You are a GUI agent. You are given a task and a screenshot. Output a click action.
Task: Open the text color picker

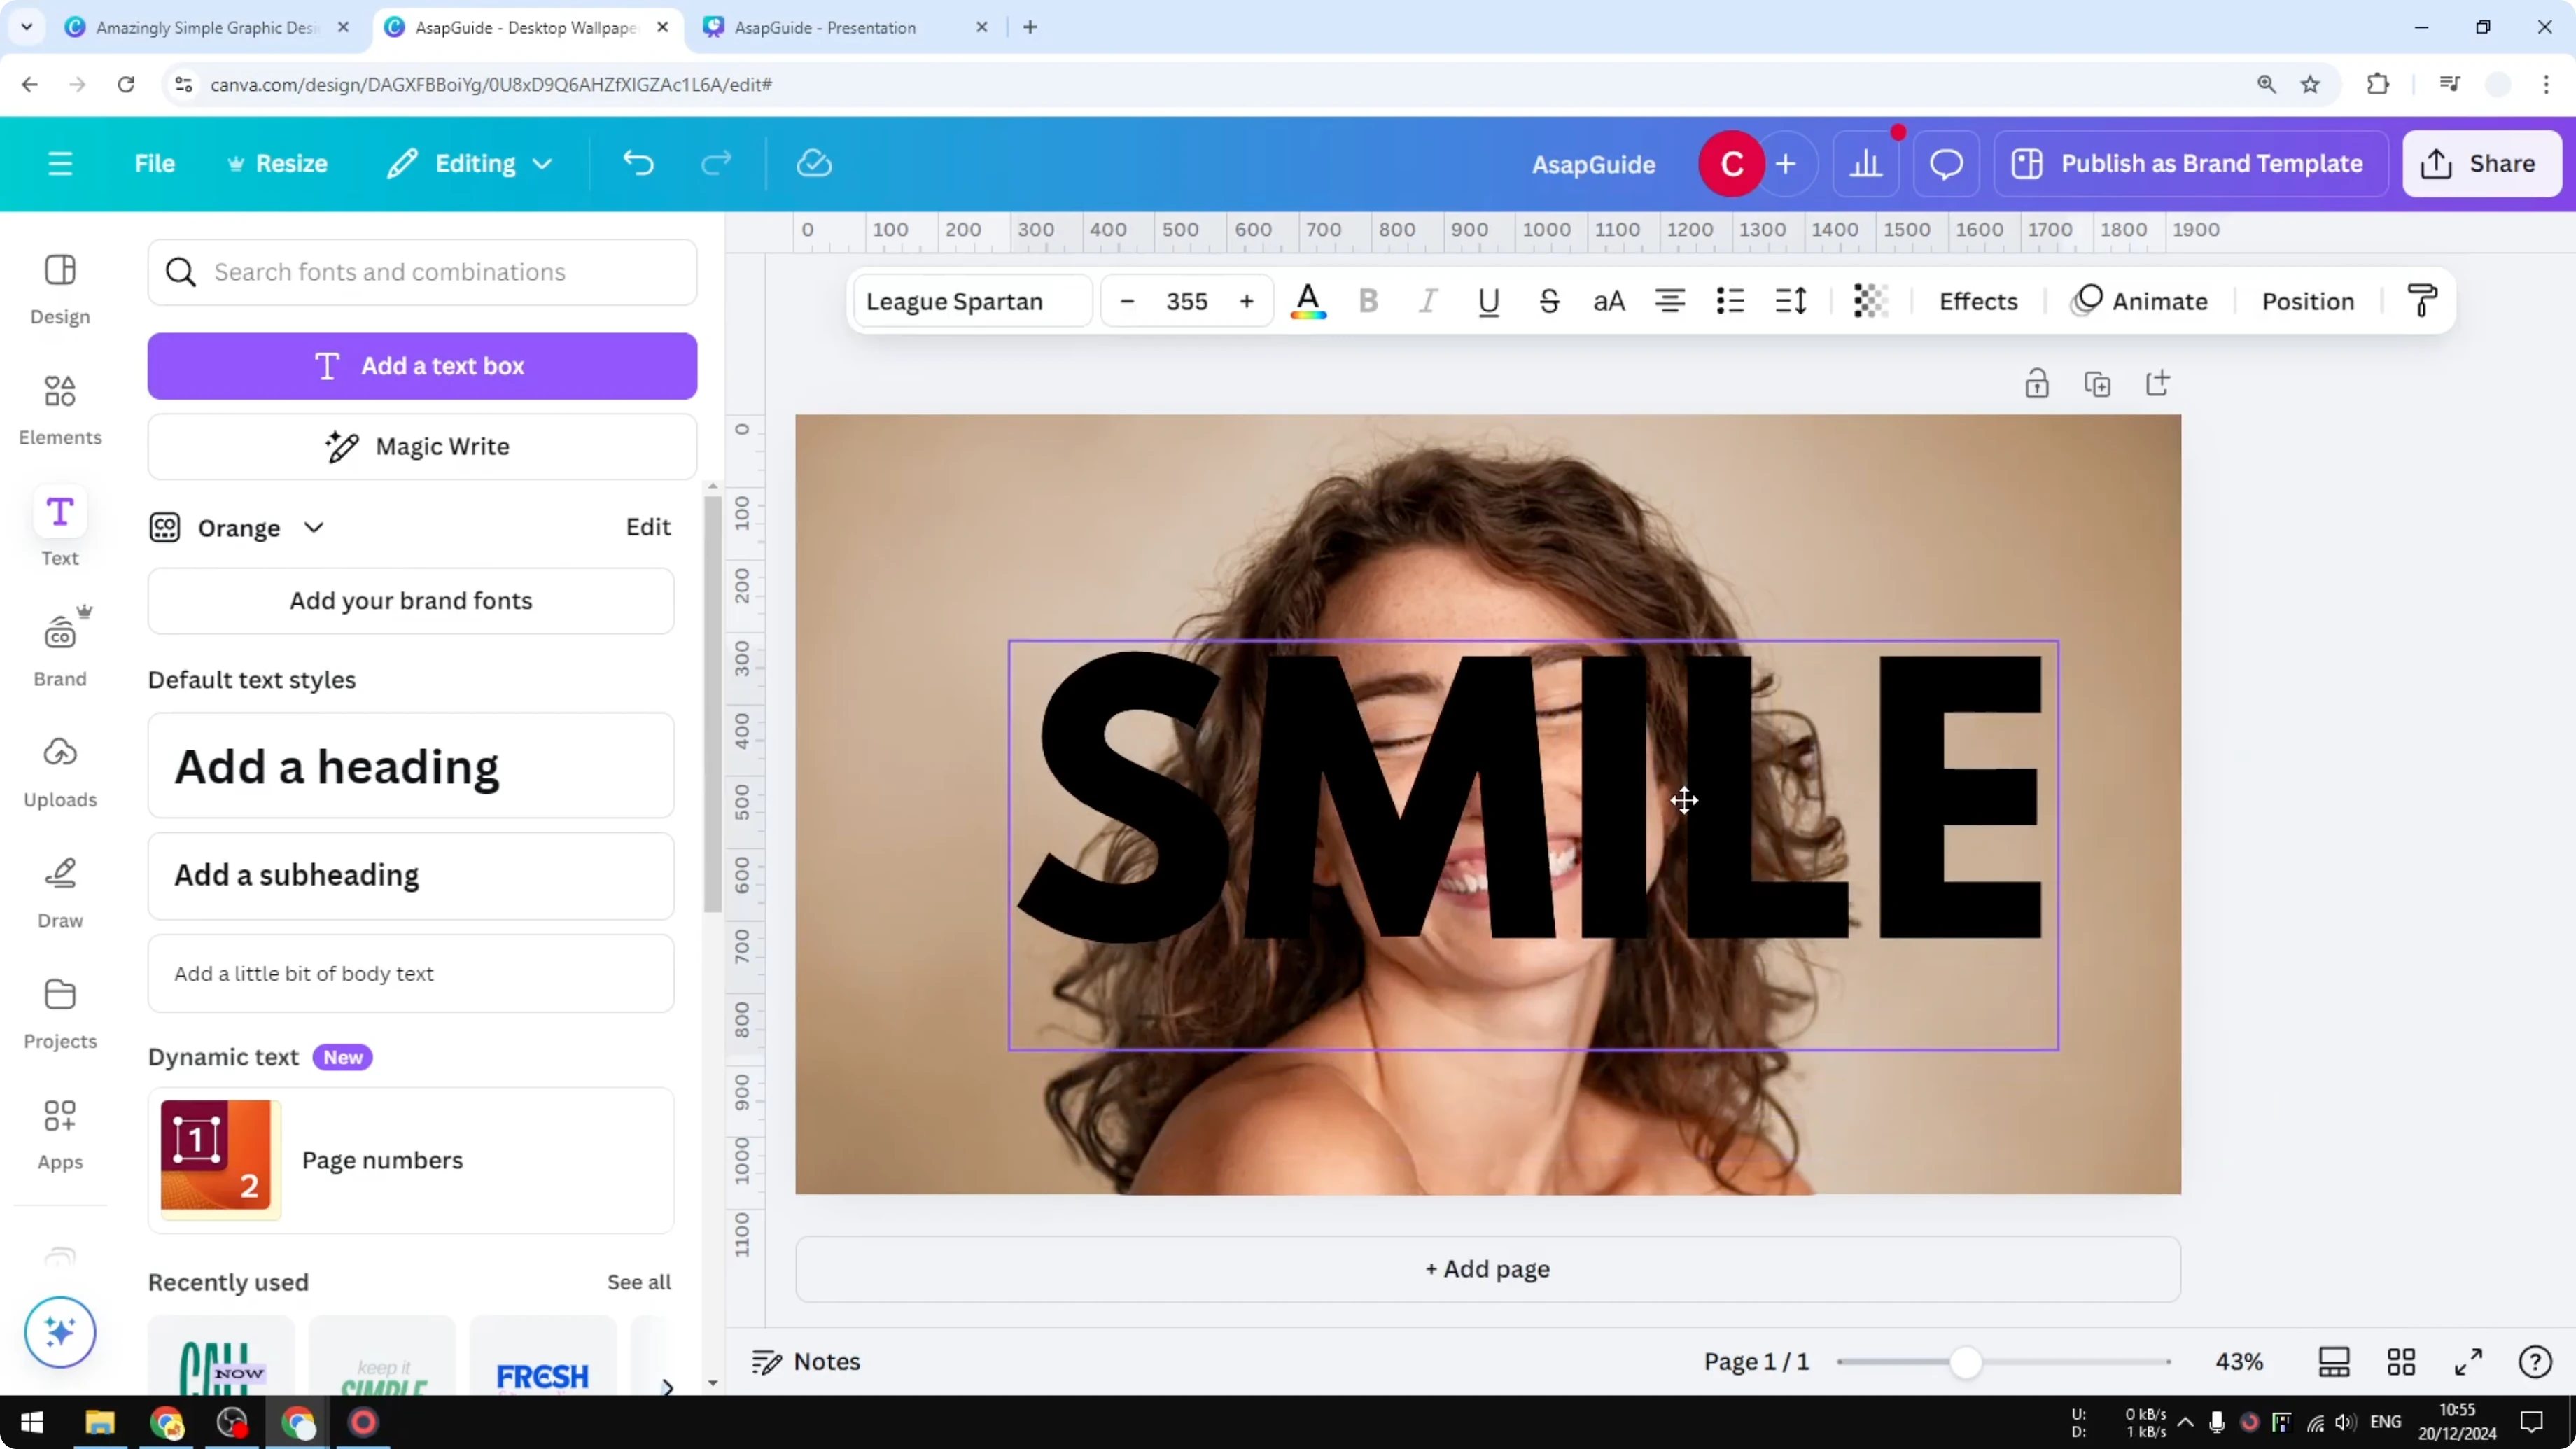click(1308, 301)
